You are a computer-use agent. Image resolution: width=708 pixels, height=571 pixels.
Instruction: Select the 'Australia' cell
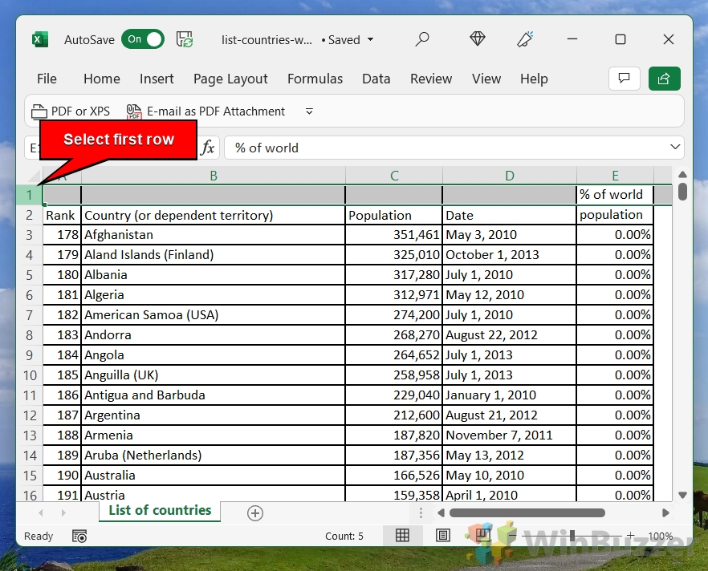214,476
